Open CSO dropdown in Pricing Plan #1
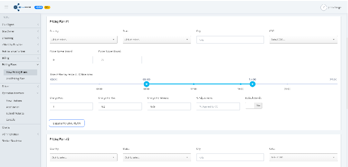 [x=304, y=39]
